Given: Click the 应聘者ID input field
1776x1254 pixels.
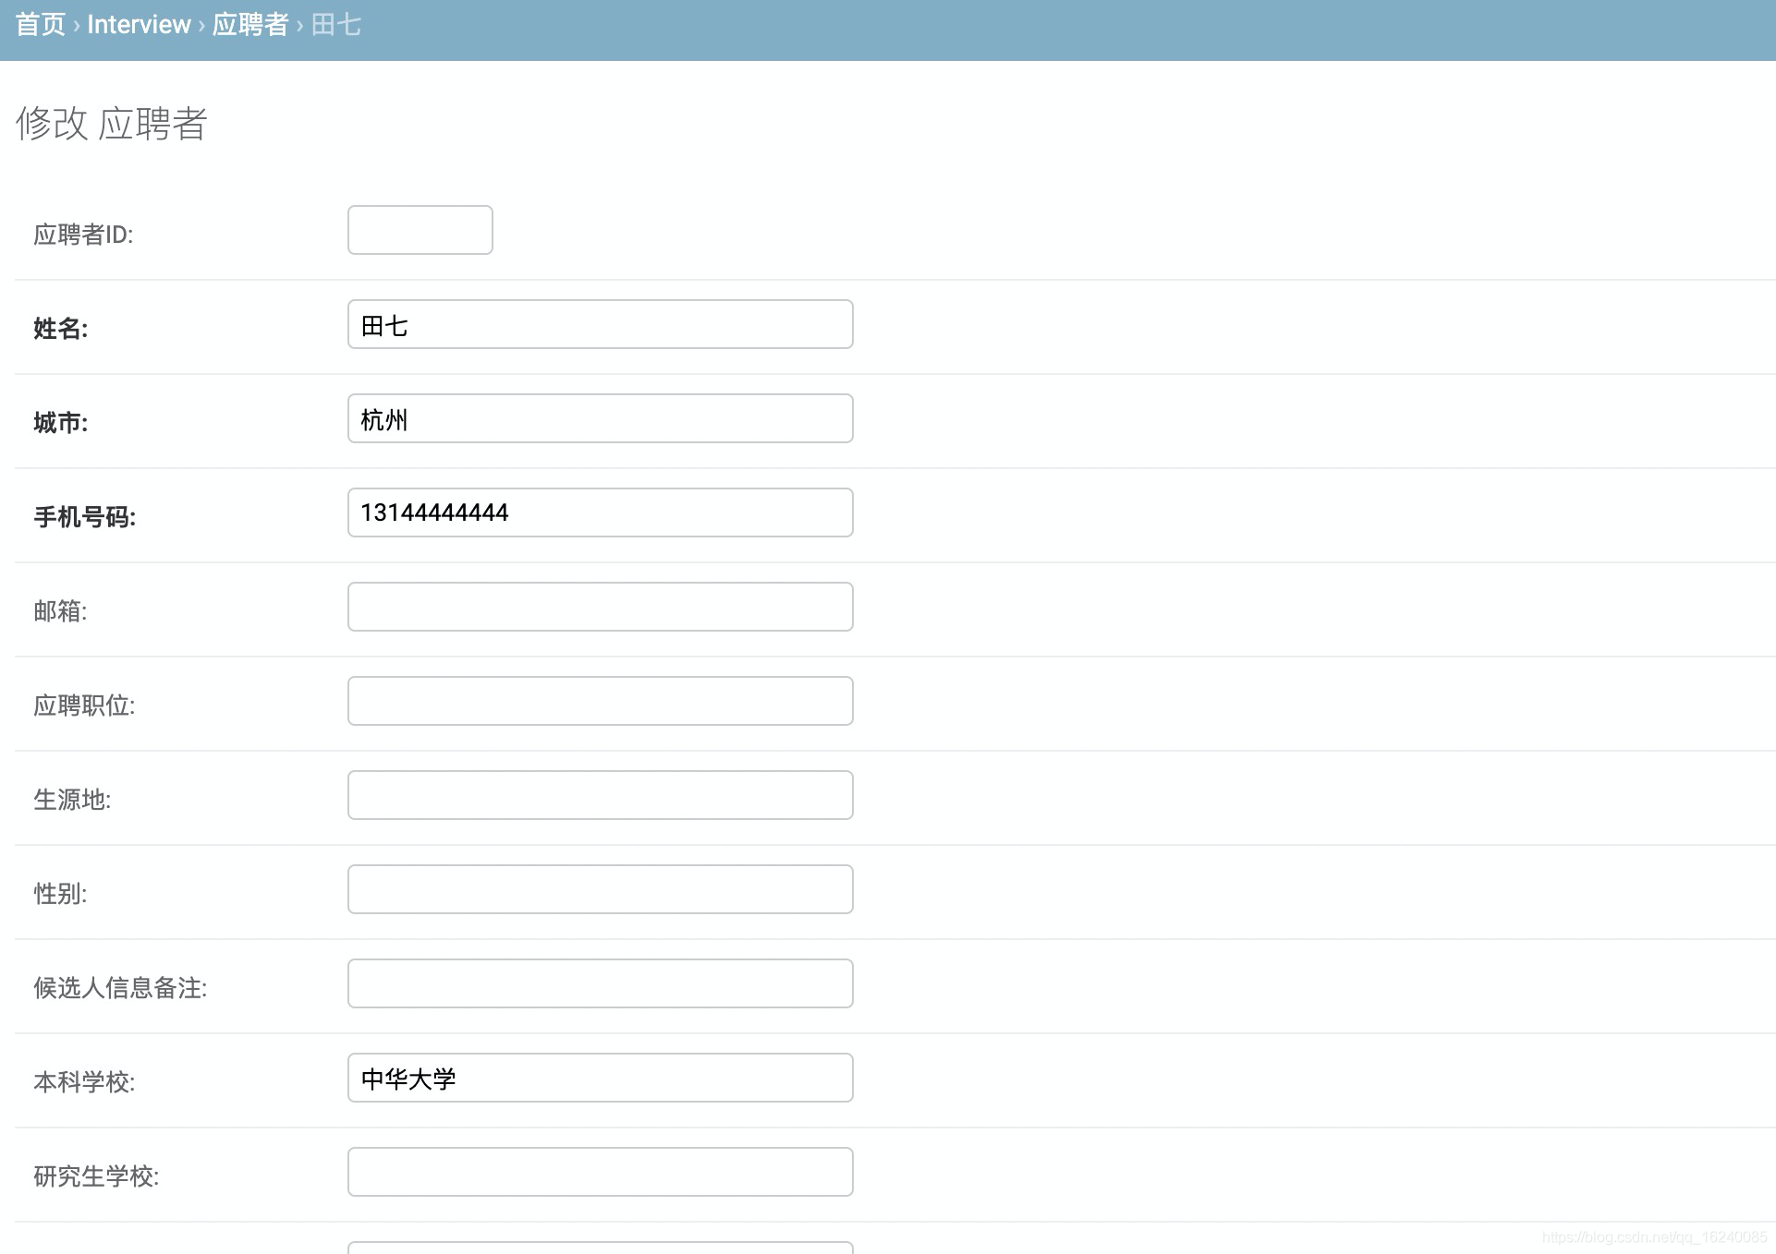Looking at the screenshot, I should coord(420,230).
